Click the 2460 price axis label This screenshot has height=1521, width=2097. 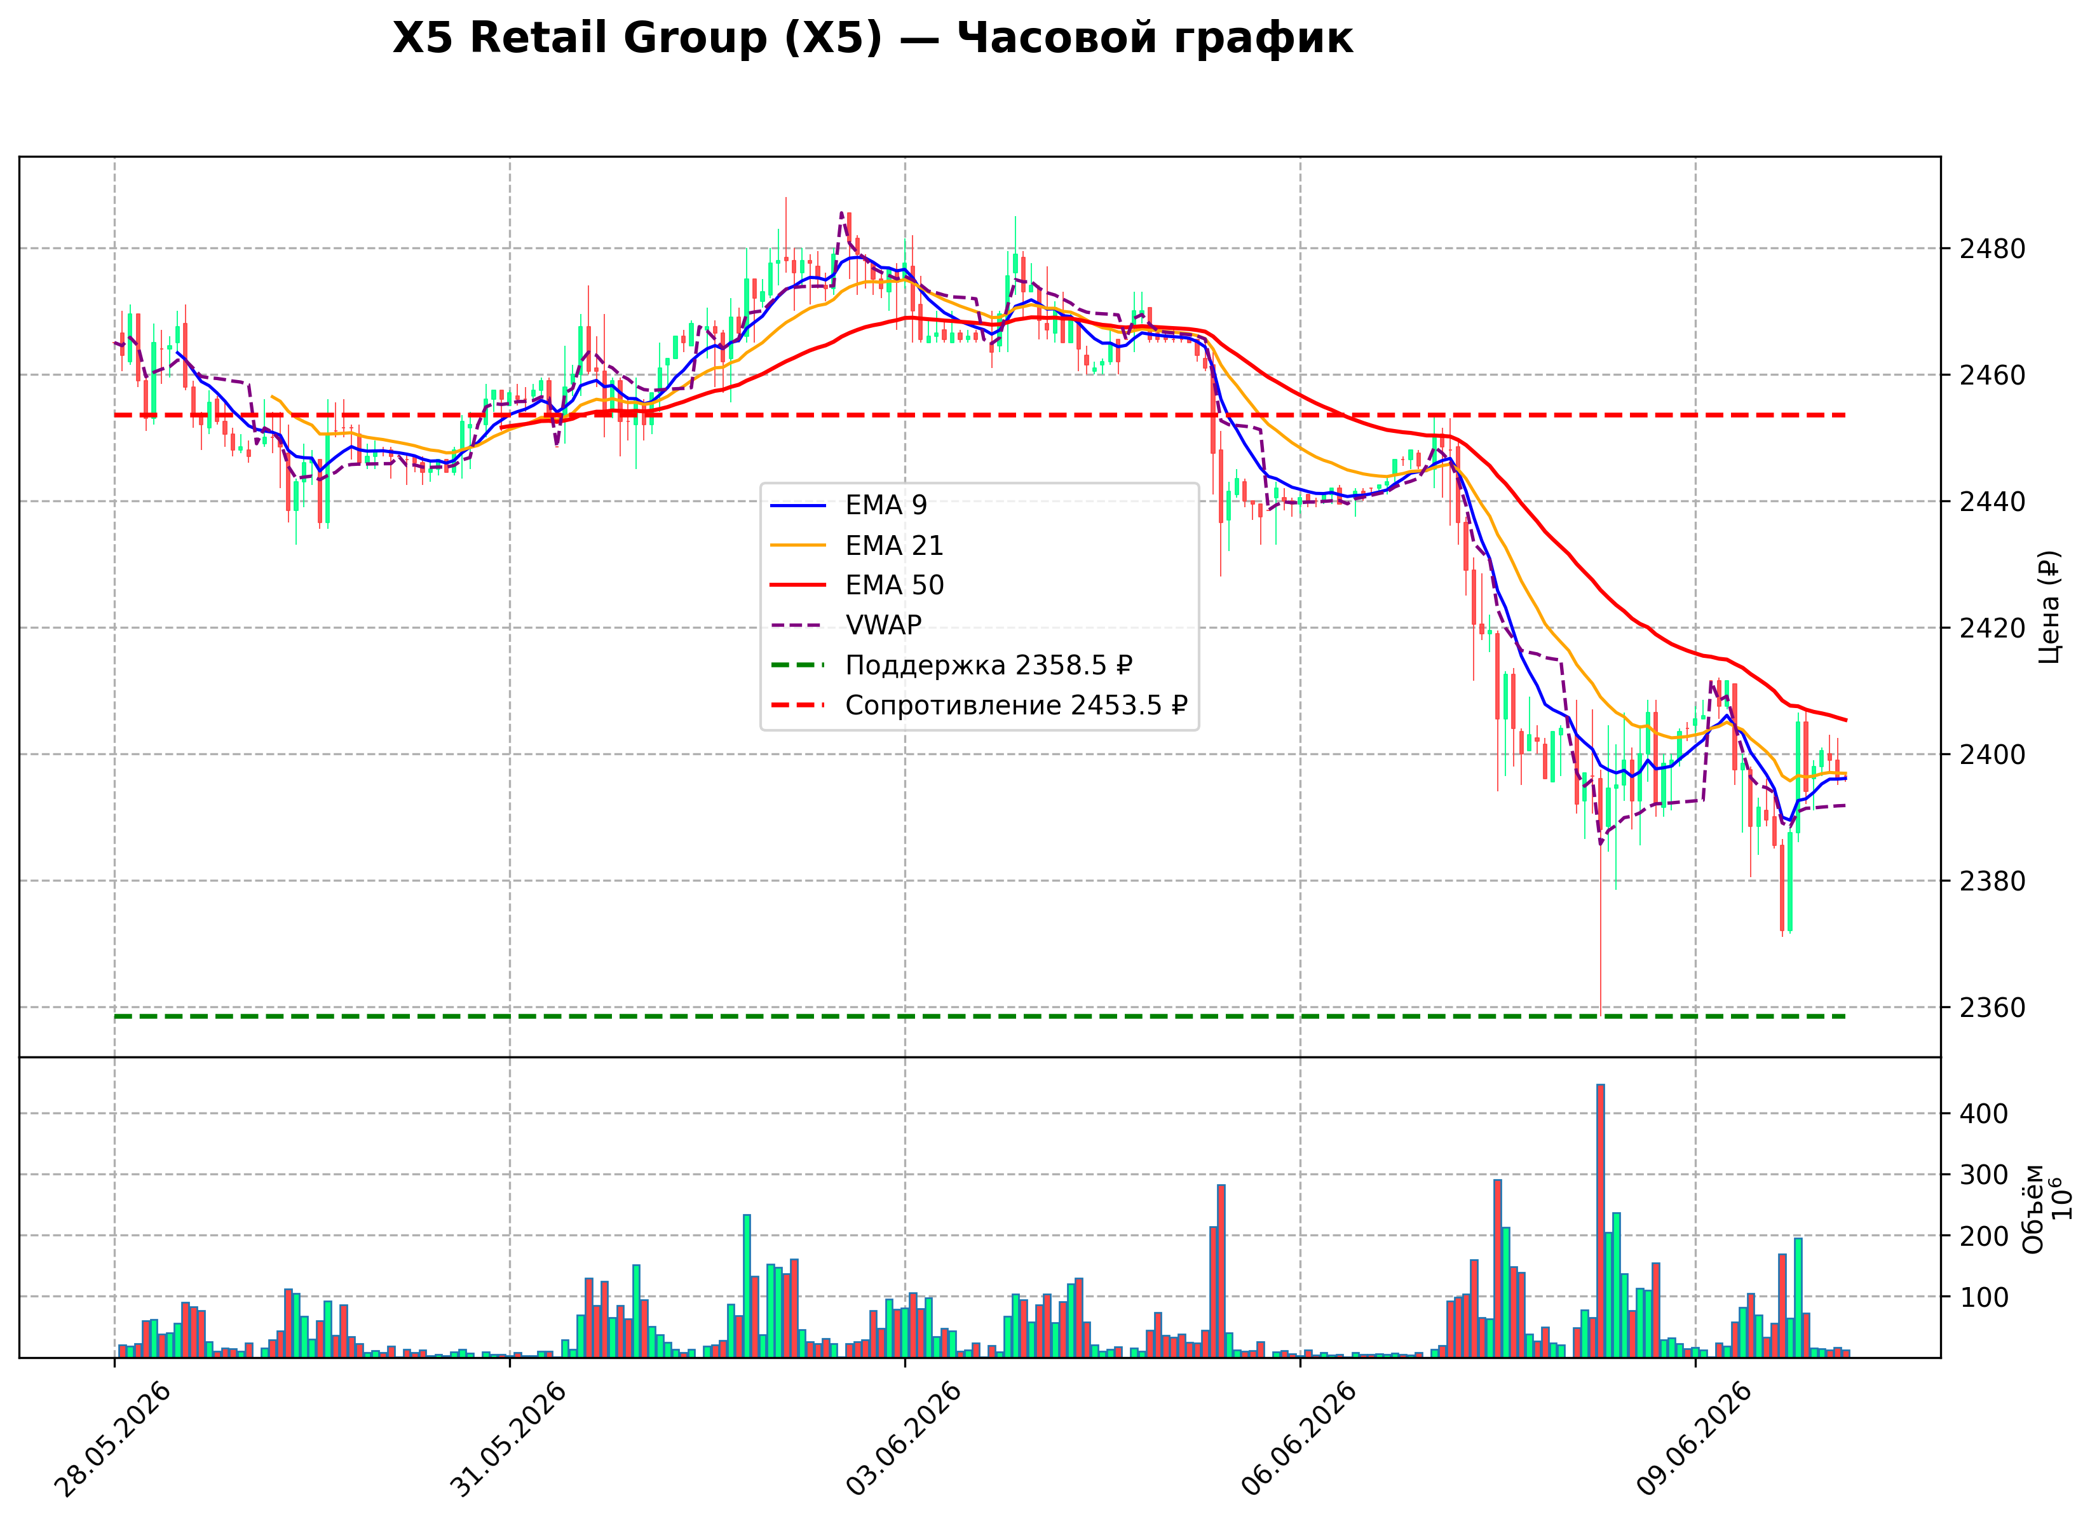pos(1993,376)
